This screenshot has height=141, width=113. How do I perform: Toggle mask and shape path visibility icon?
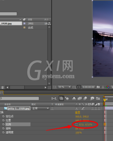(x=79, y=87)
